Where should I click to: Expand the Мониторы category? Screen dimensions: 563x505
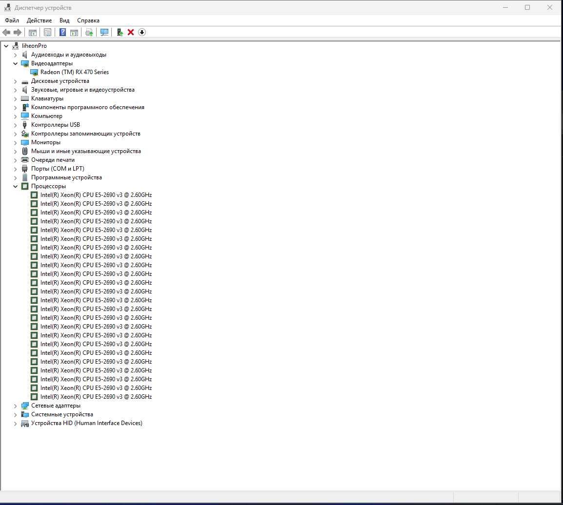(16, 143)
